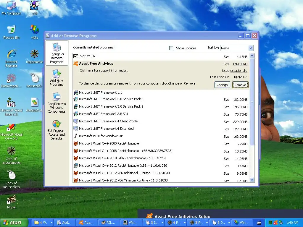Select Add New Programs sidebar button
This screenshot has width=303, height=227.
57,78
